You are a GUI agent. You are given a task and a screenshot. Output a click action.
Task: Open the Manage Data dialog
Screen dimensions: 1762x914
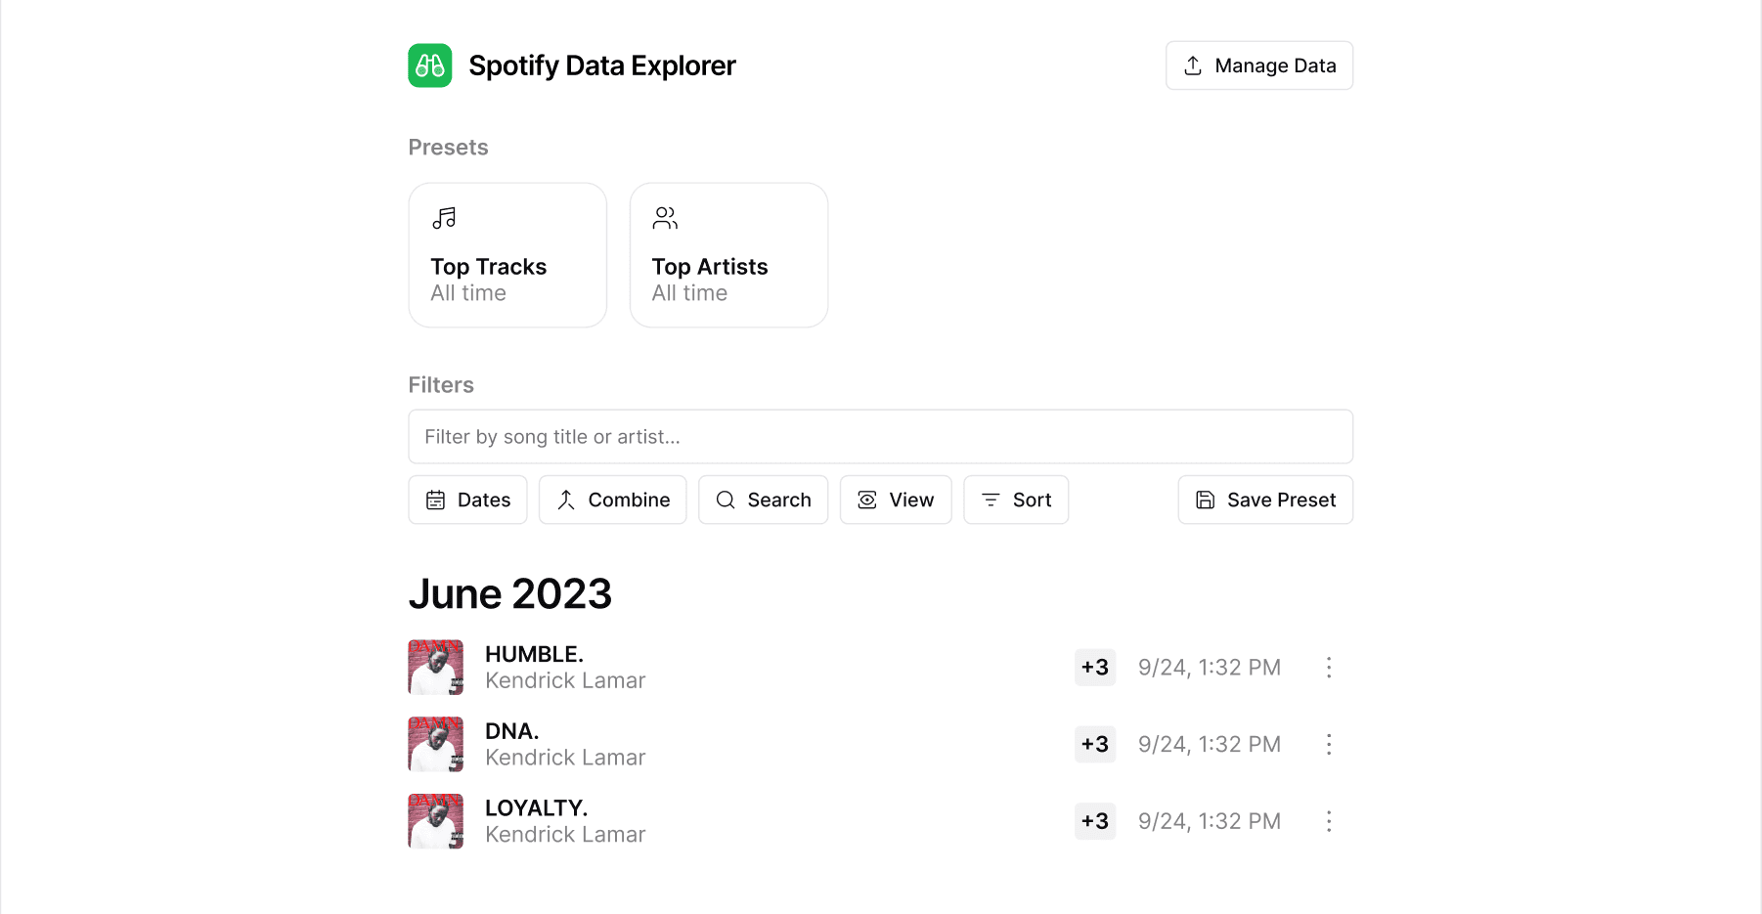tap(1259, 65)
